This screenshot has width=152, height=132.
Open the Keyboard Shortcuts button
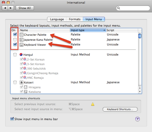120,109
